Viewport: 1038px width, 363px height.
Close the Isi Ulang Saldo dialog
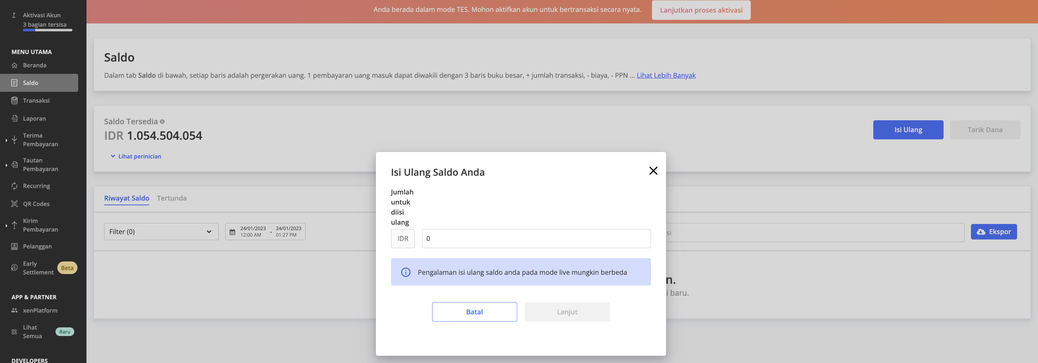point(653,171)
